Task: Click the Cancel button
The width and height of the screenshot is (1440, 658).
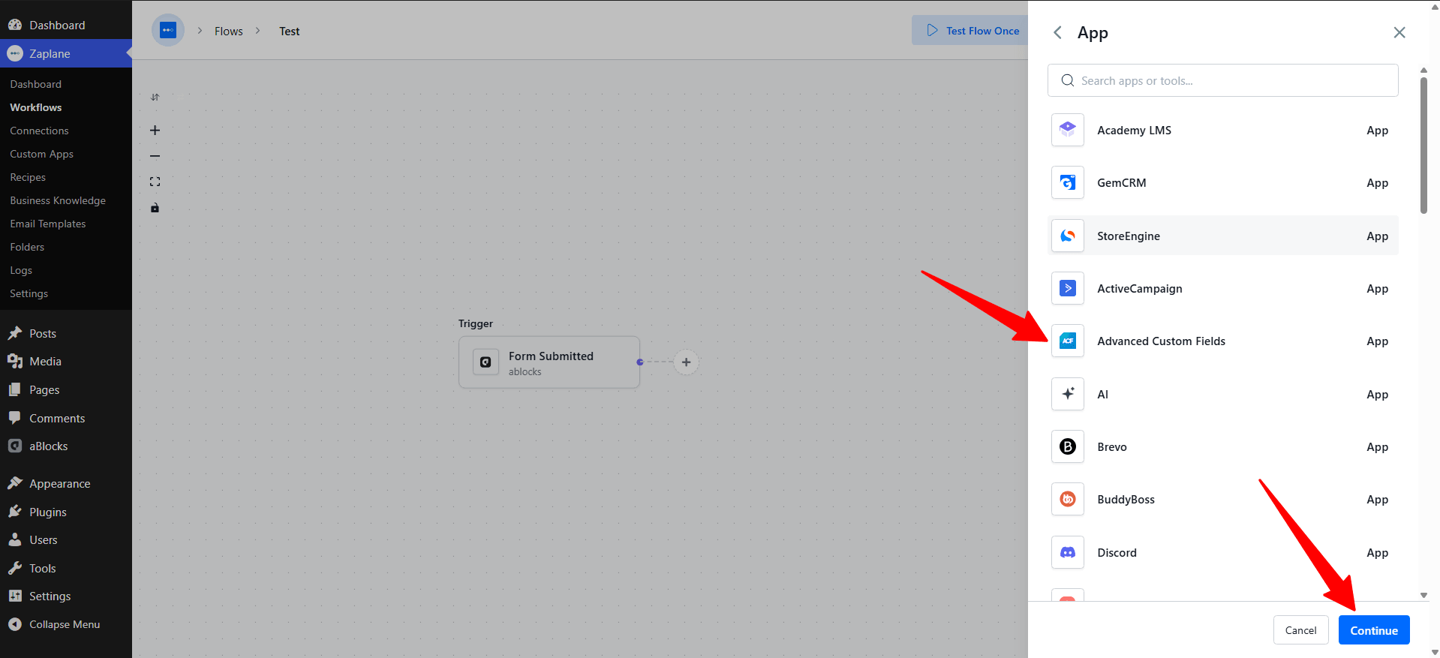Action: click(x=1300, y=630)
